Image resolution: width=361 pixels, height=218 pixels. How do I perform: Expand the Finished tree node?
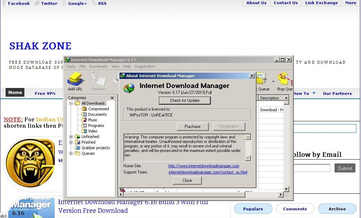click(x=71, y=142)
